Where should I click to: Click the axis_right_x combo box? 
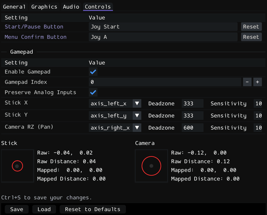pos(115,128)
